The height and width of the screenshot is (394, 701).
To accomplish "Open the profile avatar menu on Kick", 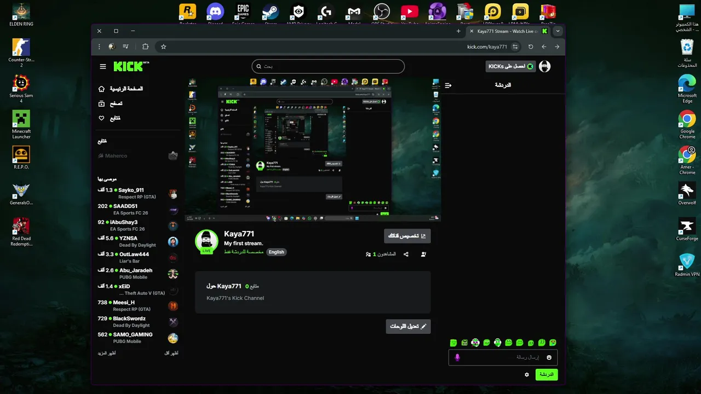I will [x=544, y=66].
